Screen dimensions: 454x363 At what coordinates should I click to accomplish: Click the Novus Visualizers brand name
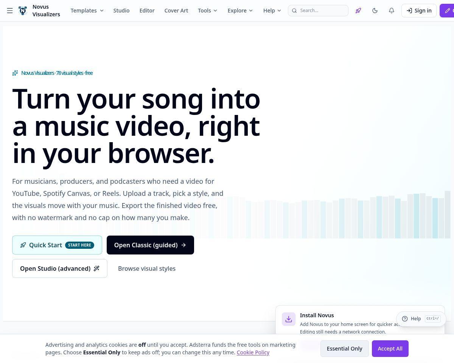click(x=46, y=11)
